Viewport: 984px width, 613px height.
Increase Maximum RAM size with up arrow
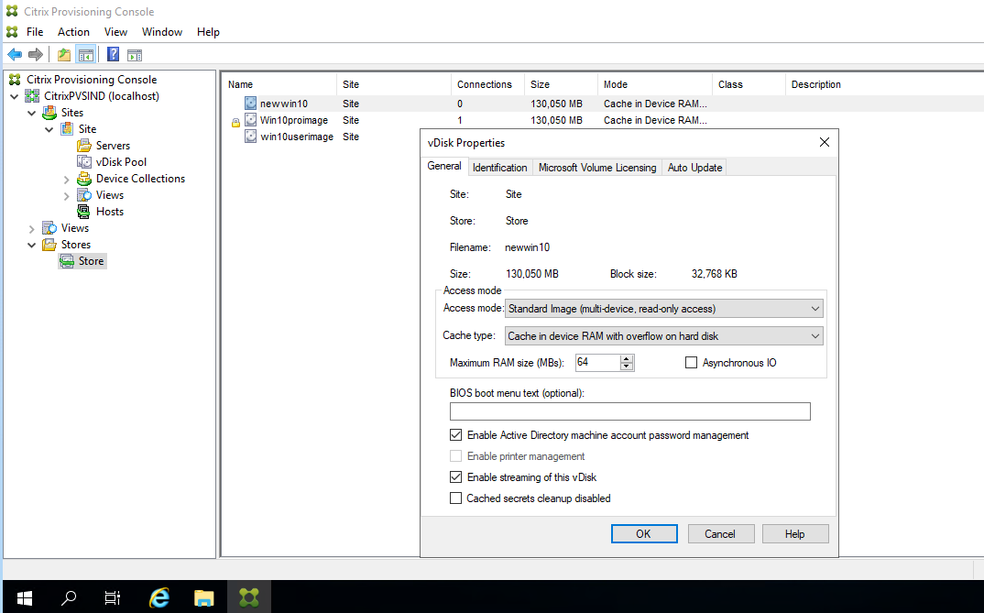627,359
